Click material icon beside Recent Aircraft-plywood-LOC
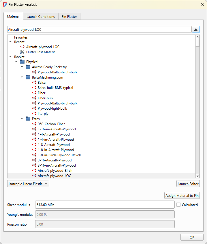 coord(22,47)
